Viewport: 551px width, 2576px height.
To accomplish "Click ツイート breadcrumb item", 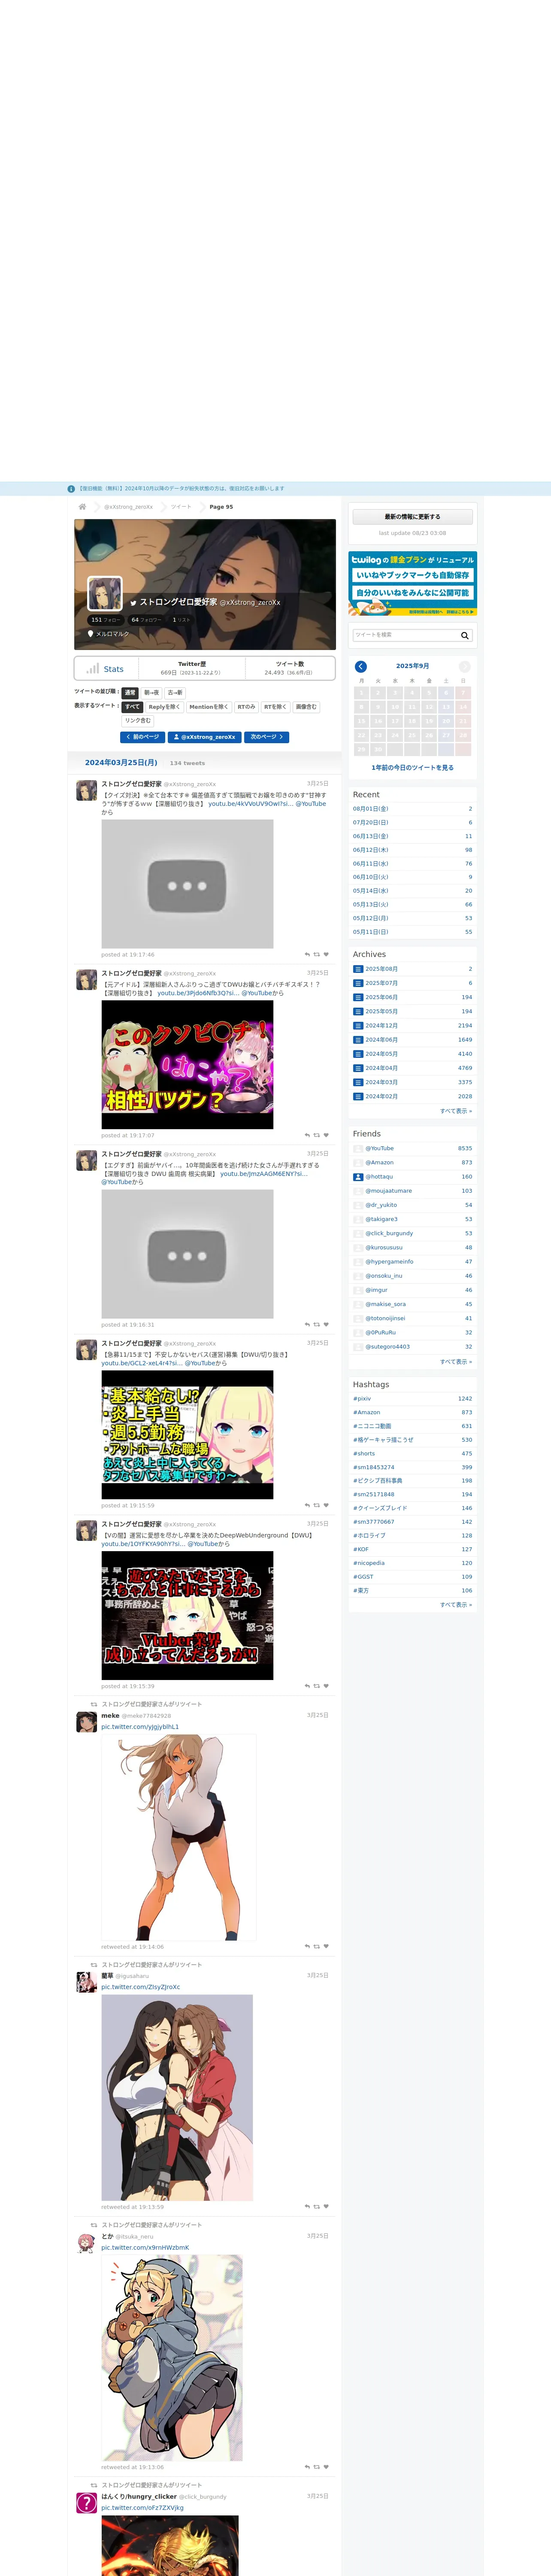I will (x=181, y=507).
